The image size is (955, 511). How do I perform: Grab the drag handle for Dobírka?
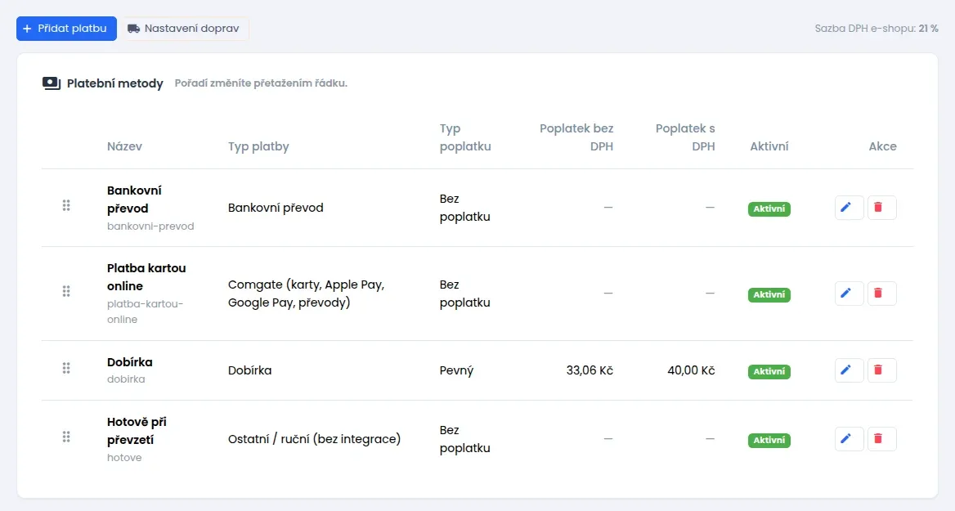tap(66, 369)
